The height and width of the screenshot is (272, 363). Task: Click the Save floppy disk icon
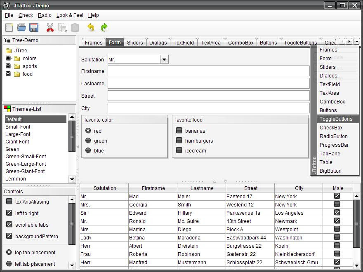(34, 28)
